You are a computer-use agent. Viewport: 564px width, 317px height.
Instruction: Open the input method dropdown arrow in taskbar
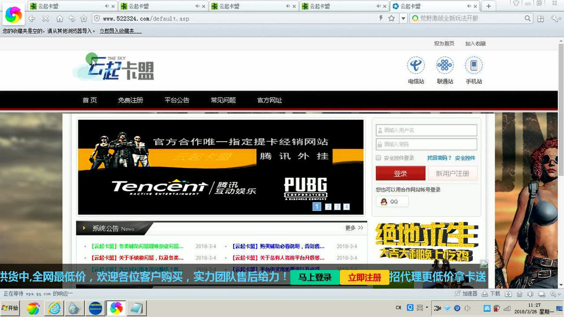427,308
